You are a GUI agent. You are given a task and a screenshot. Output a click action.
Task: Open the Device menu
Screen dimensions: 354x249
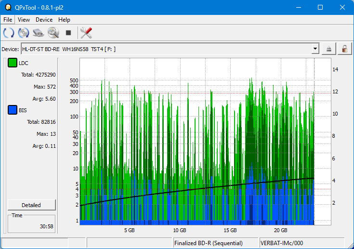44,20
